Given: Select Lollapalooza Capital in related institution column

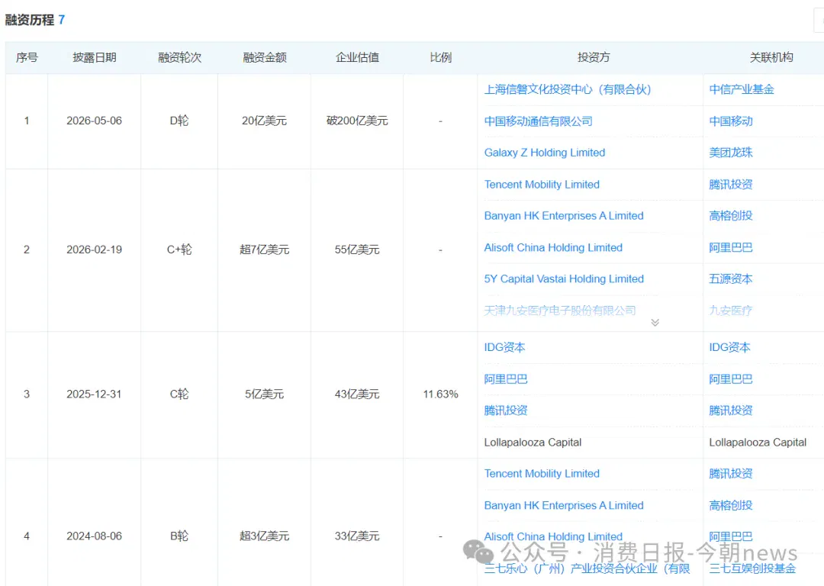Looking at the screenshot, I should [758, 443].
